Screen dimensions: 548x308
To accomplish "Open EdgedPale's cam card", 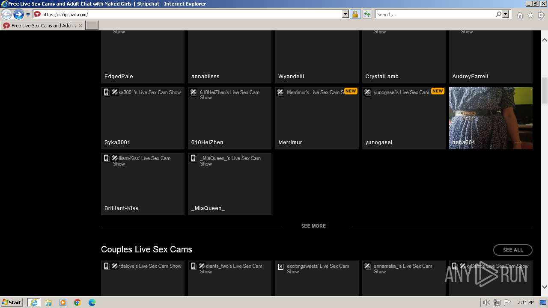I will pyautogui.click(x=143, y=56).
